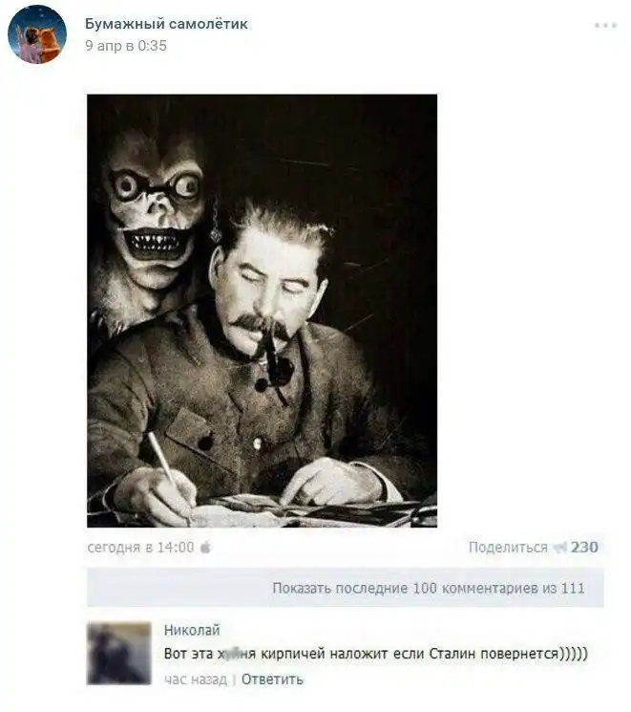Click Ответить to reply to comment
The image size is (631, 712).
[272, 680]
